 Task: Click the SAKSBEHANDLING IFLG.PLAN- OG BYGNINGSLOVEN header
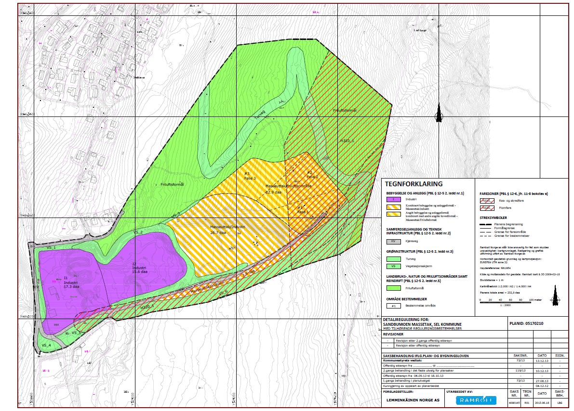tap(426, 356)
